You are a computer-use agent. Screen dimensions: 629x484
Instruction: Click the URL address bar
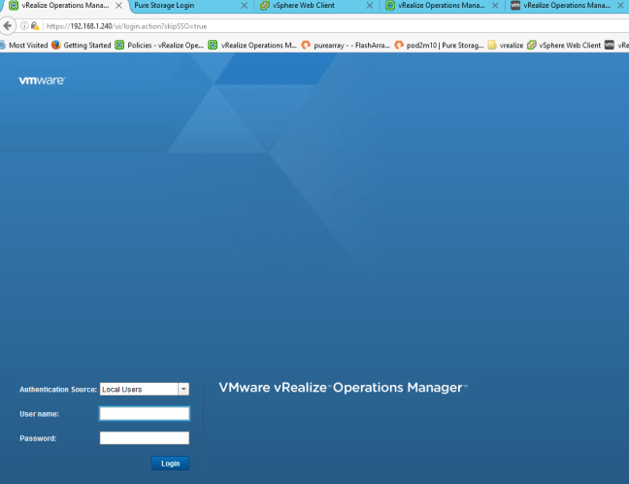click(291, 25)
